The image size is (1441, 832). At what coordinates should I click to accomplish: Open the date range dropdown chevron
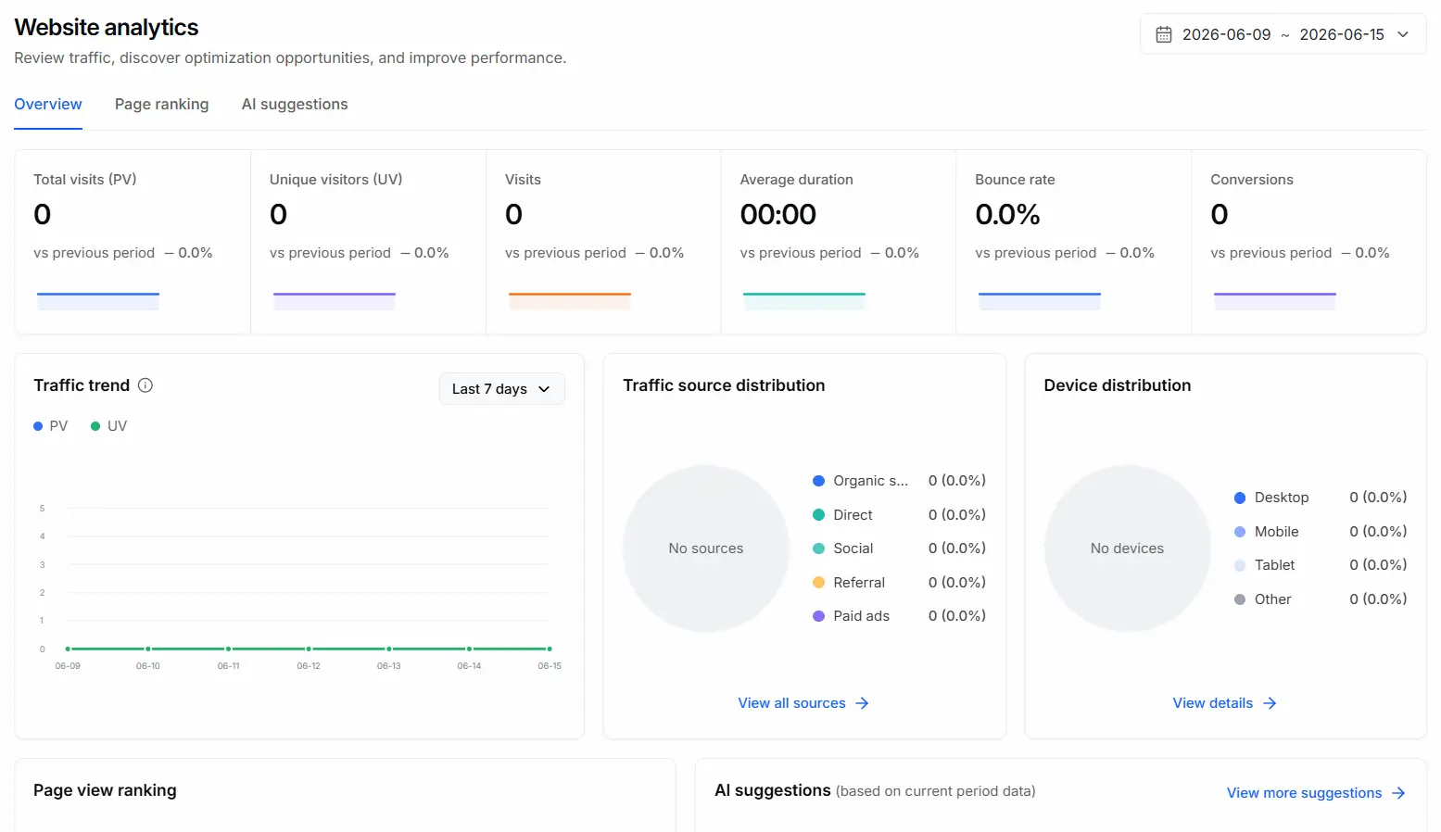(x=1403, y=34)
